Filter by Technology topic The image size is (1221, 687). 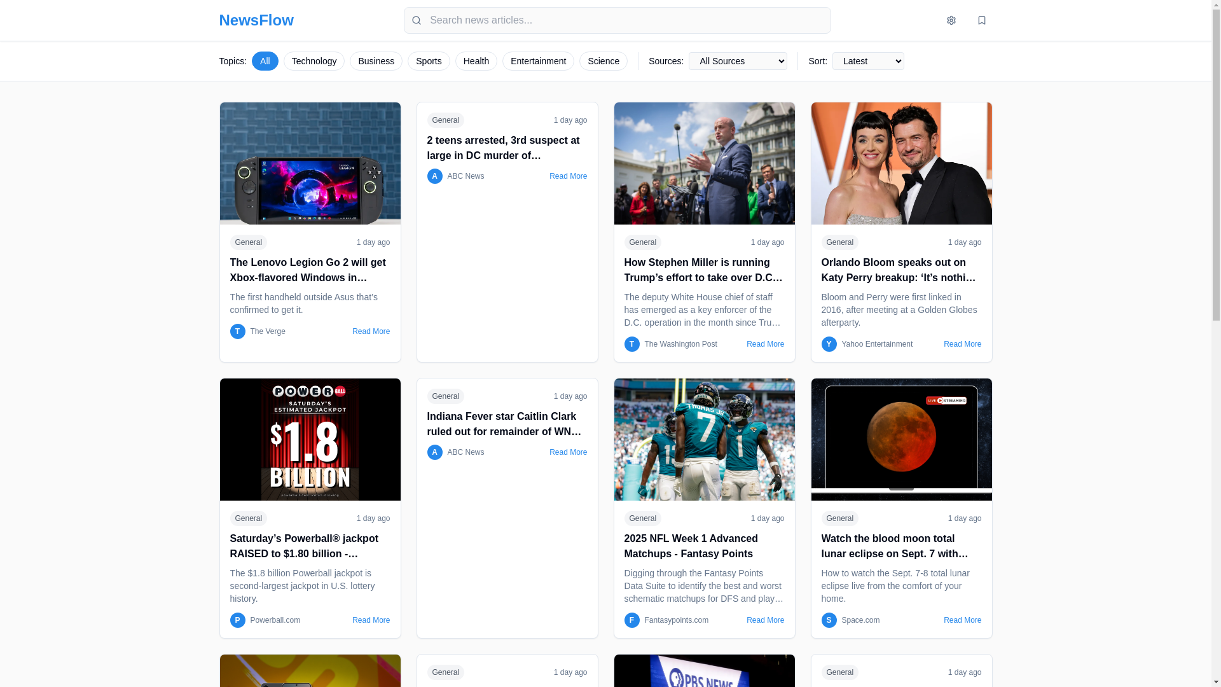[314, 61]
